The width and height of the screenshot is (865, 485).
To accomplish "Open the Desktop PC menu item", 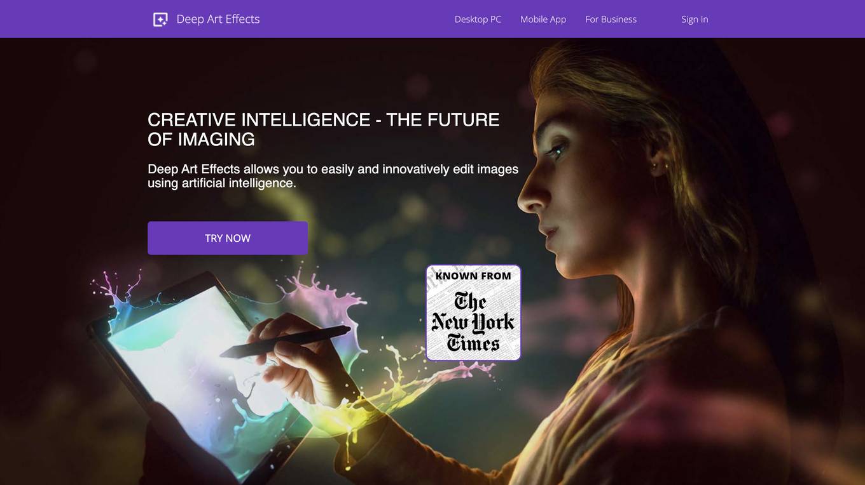I will (x=478, y=19).
